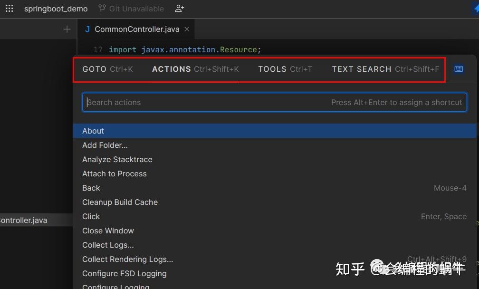Open the workspace grid menu

10,8
